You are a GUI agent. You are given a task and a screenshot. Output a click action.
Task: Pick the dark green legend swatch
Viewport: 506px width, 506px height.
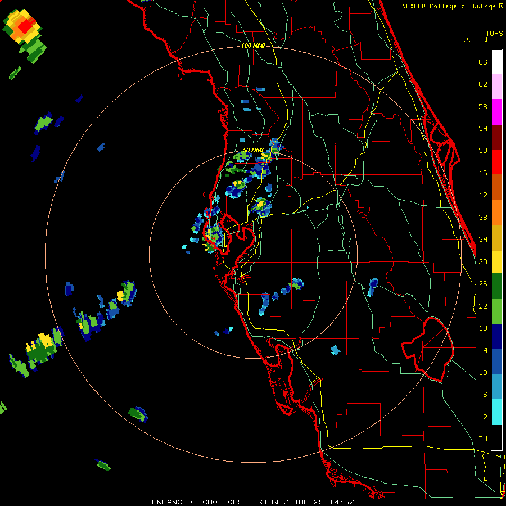(x=496, y=286)
